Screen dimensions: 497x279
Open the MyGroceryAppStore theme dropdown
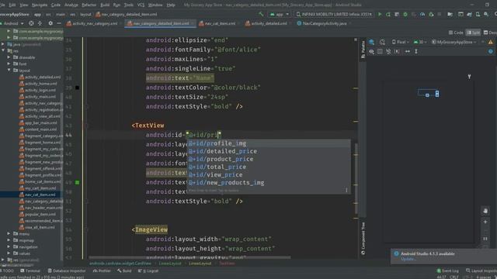coord(454,42)
